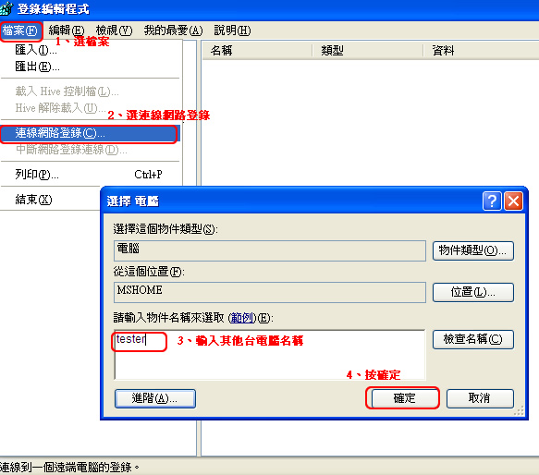The height and width of the screenshot is (475, 539).
Task: Click the 電腦 object type field
Action: 270,250
